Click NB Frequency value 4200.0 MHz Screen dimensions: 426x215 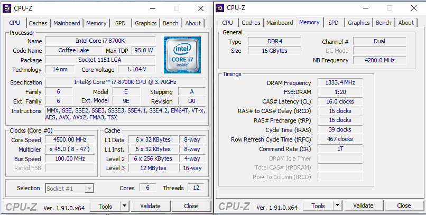click(x=379, y=60)
